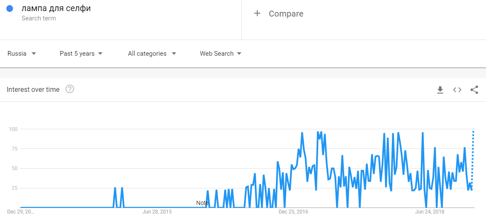
Task: Open embed code for the chart
Action: tap(457, 90)
